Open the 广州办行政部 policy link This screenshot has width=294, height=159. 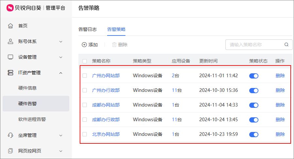106,90
